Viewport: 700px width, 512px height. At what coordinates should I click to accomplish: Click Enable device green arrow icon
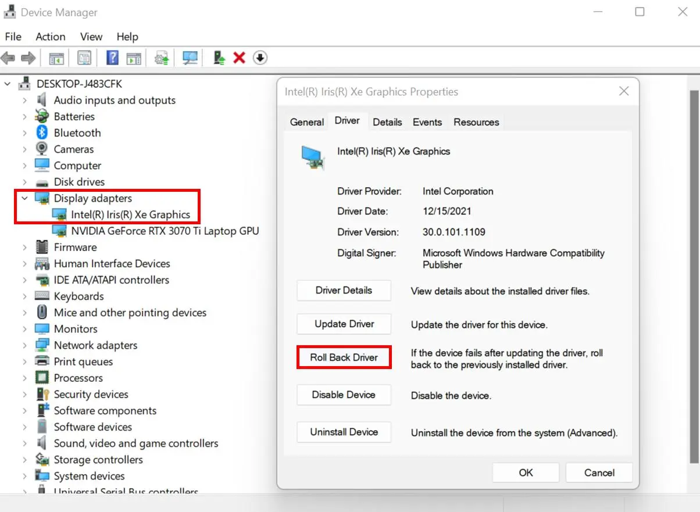coord(219,58)
